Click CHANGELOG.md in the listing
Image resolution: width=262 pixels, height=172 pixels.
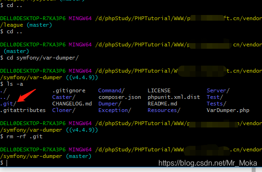(x=72, y=104)
